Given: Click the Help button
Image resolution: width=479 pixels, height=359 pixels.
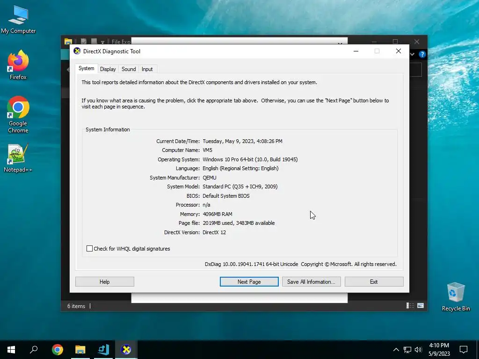Looking at the screenshot, I should coord(104,282).
